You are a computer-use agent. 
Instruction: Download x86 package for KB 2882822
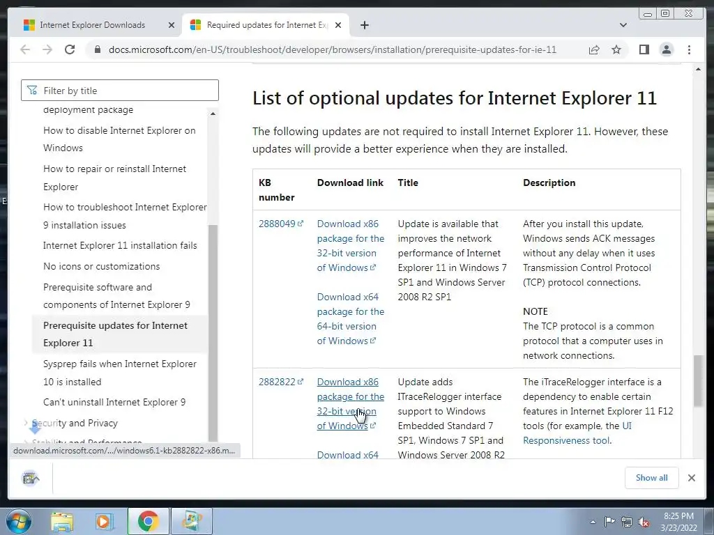pos(351,404)
